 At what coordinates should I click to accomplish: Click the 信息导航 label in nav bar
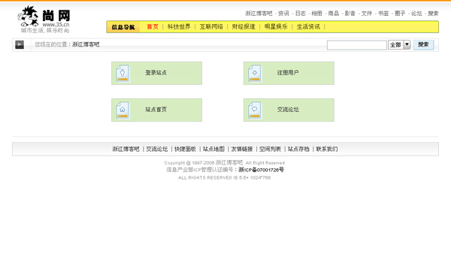(x=123, y=27)
